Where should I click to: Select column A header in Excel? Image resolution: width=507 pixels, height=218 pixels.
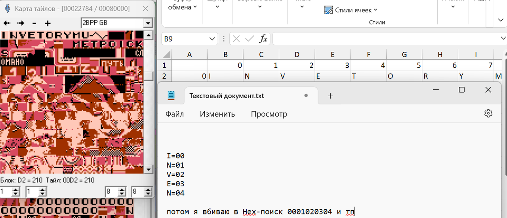[189, 55]
